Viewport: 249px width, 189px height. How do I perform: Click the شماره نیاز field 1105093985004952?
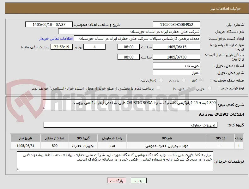[x=177, y=24]
